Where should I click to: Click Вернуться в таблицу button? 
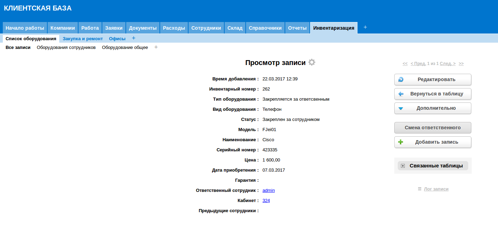pos(432,94)
